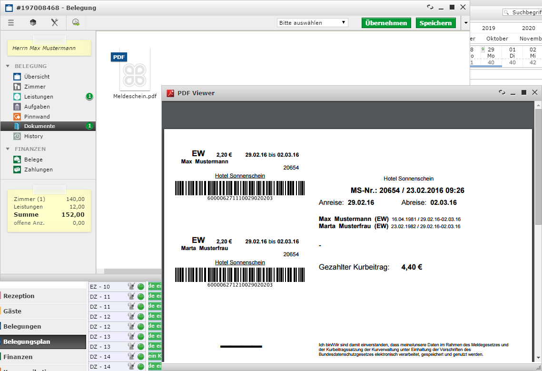This screenshot has width=542, height=371.
Task: Click the Hotel Sonnenschein link under Marta Musterfrau's ticket
Action: point(240,262)
